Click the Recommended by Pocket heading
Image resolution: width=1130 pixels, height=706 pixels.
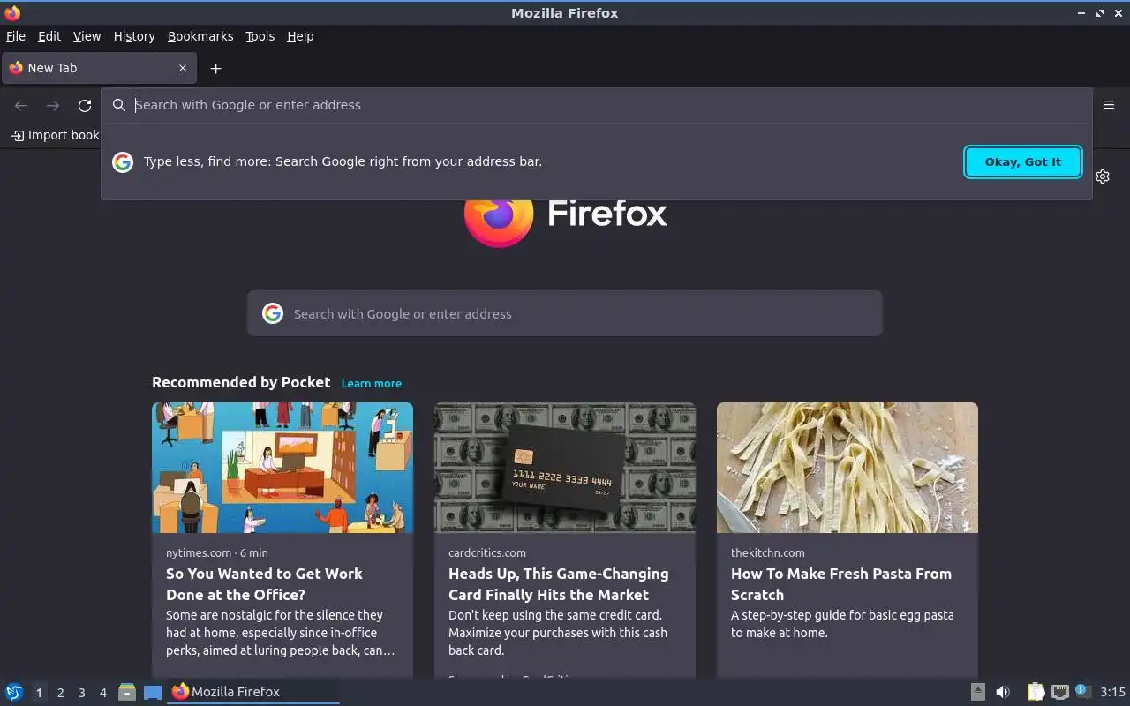241,382
